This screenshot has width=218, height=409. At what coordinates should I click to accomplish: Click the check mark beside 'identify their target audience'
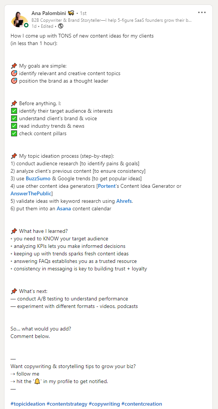(14, 111)
